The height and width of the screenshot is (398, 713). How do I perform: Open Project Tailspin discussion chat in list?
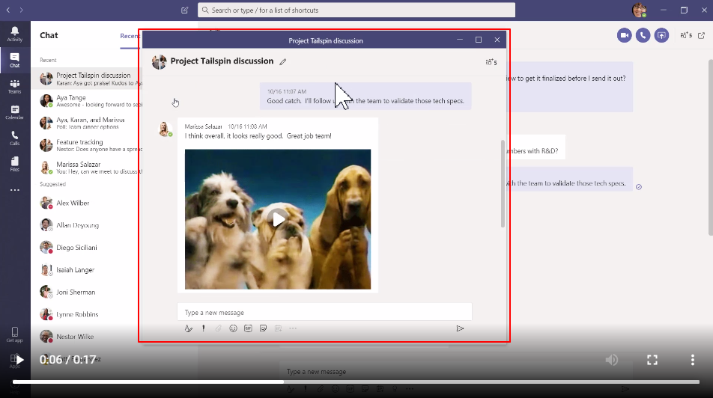point(88,79)
